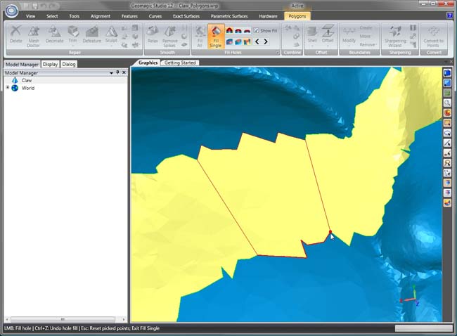Click Remove boundaries button

367,44
